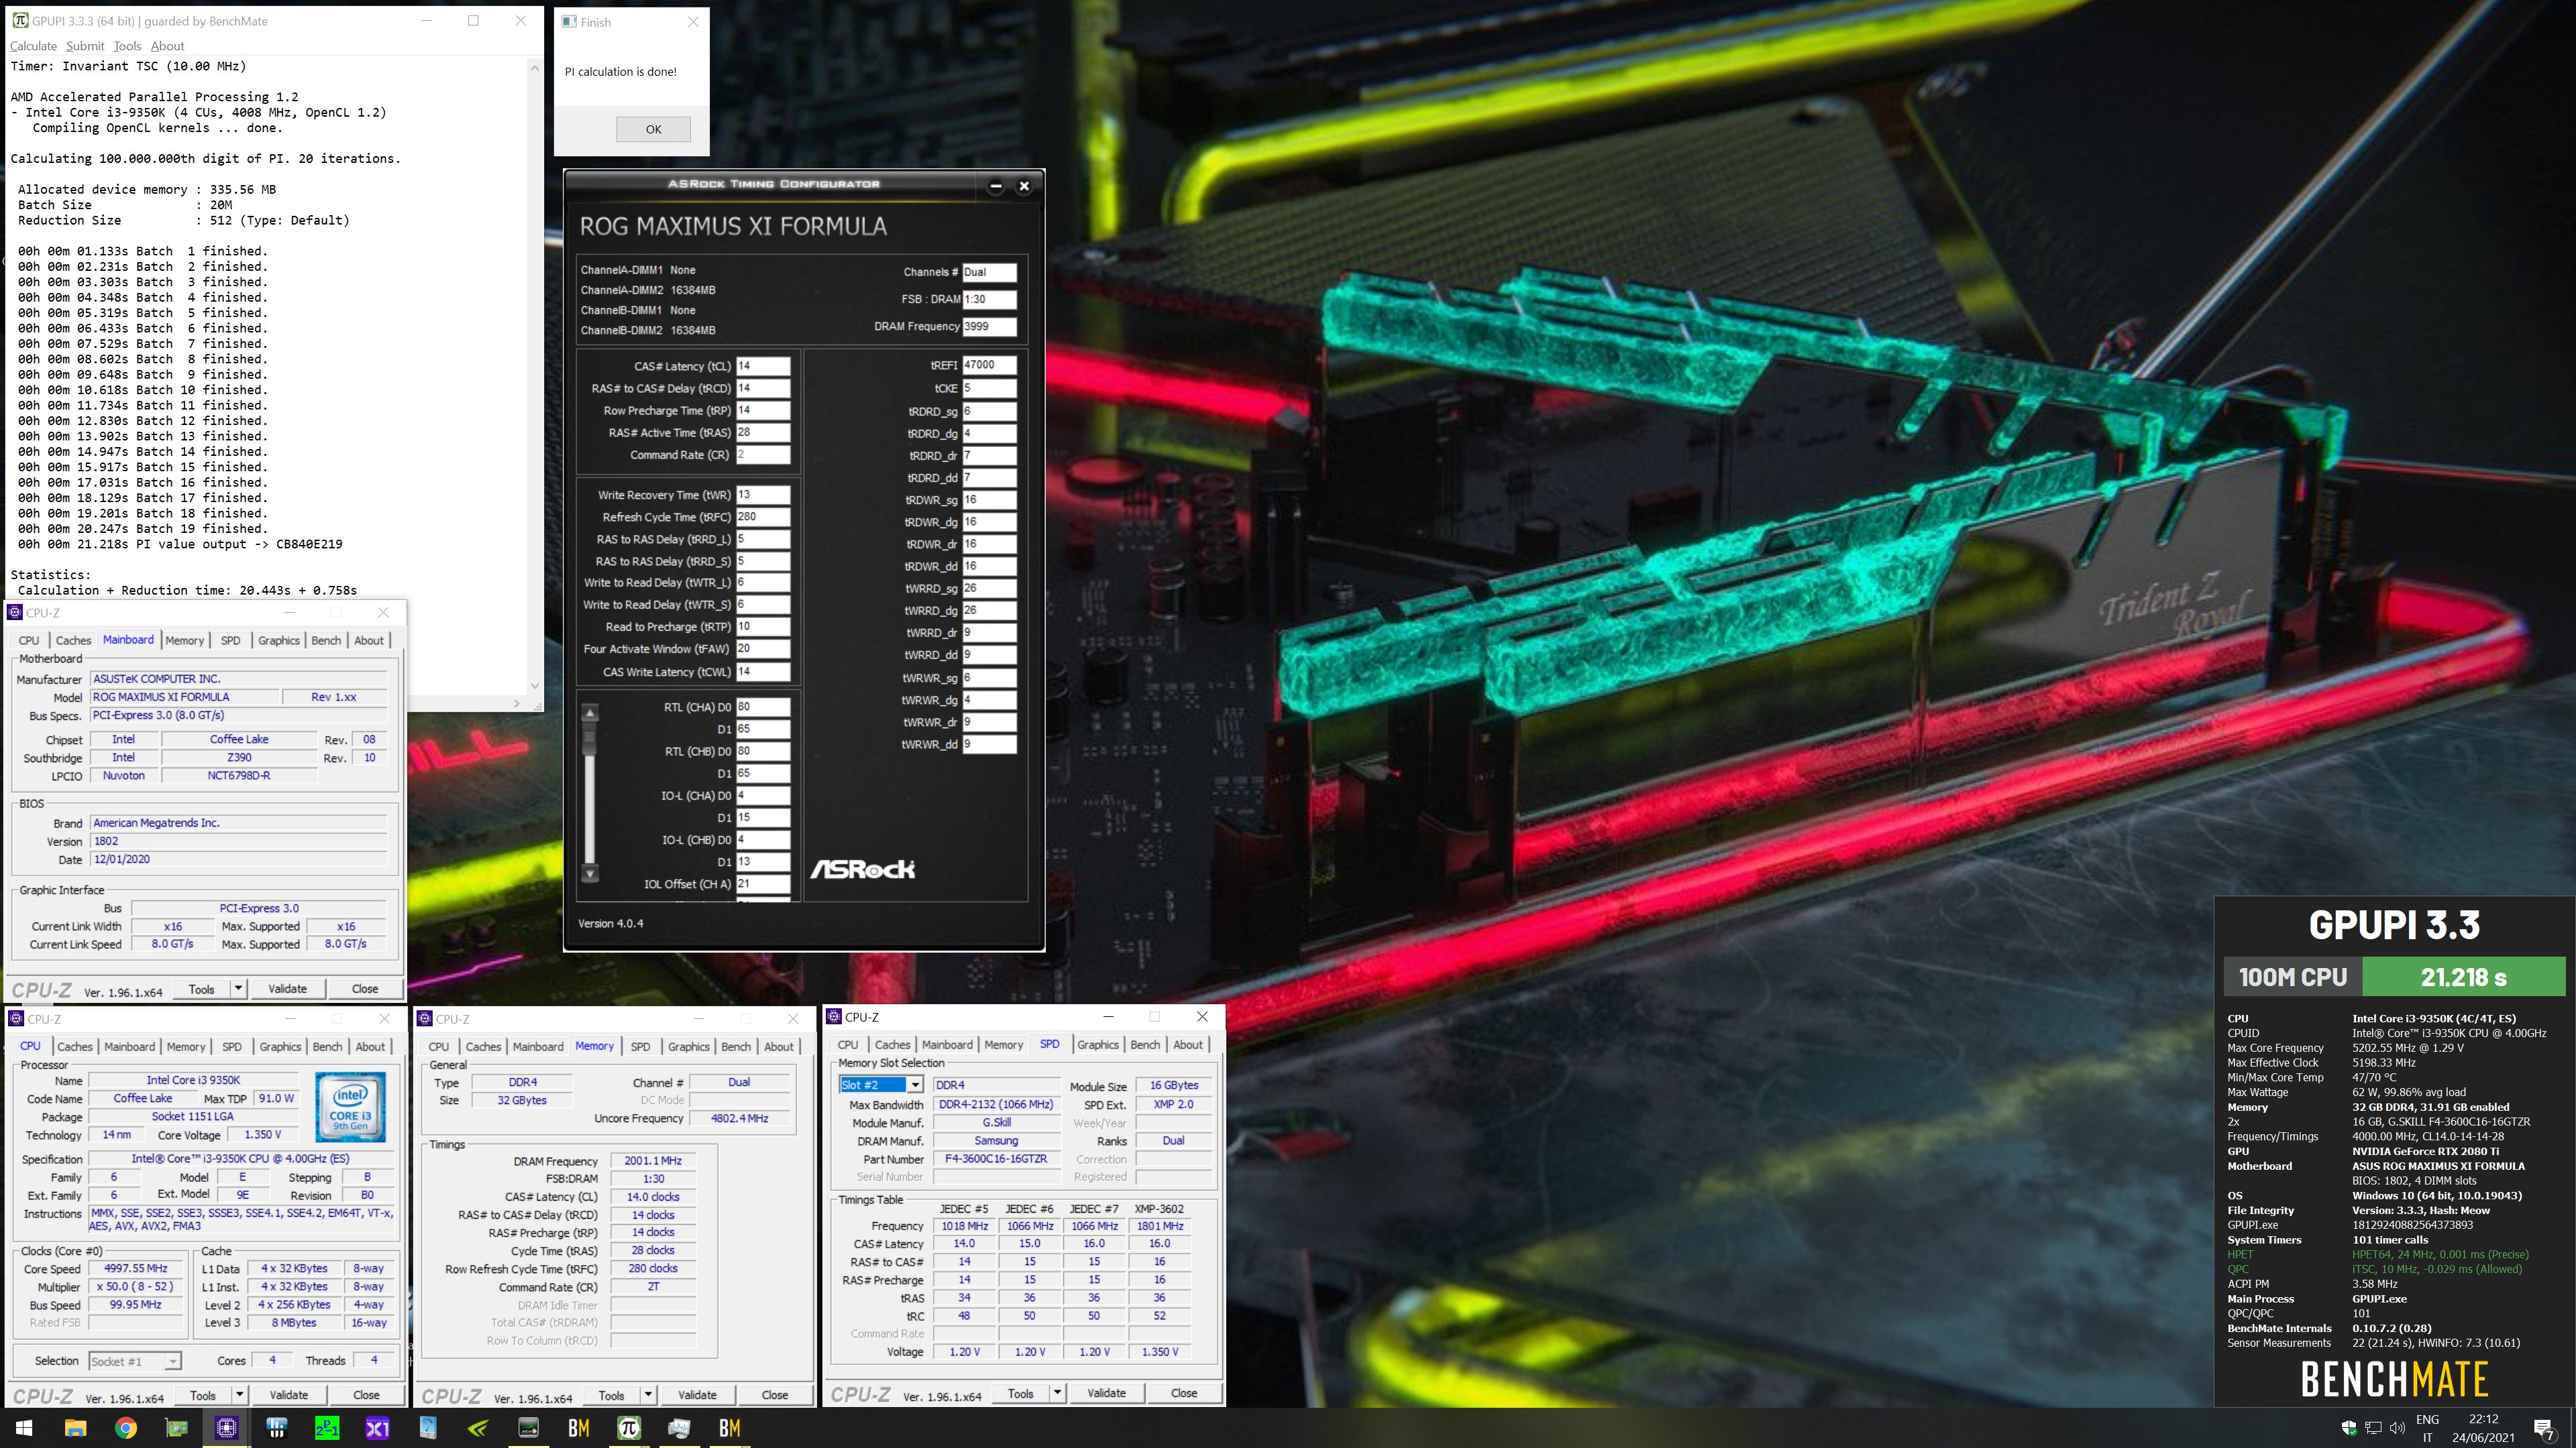The height and width of the screenshot is (1448, 2576).
Task: Launch EVGA Precision X1 from the taskbar
Action: pyautogui.click(x=377, y=1428)
